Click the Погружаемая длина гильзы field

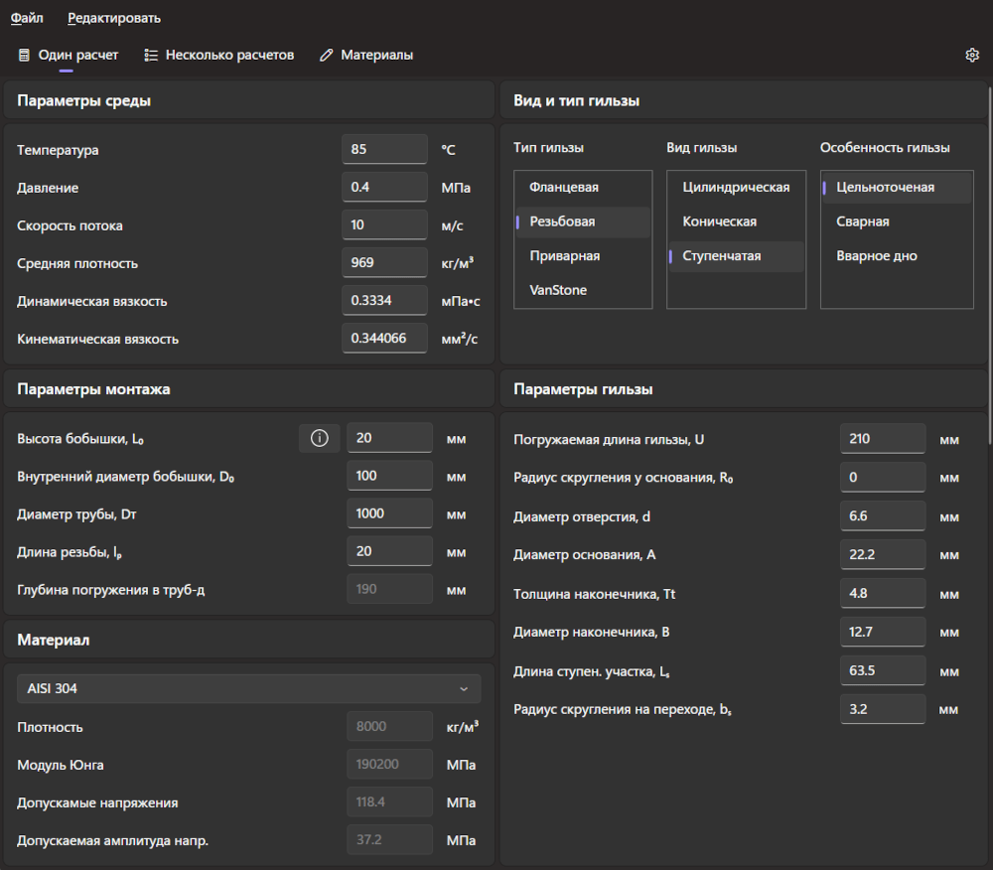click(x=883, y=439)
